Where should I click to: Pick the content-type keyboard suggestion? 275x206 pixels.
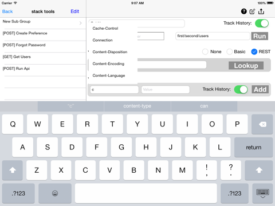coord(137,106)
